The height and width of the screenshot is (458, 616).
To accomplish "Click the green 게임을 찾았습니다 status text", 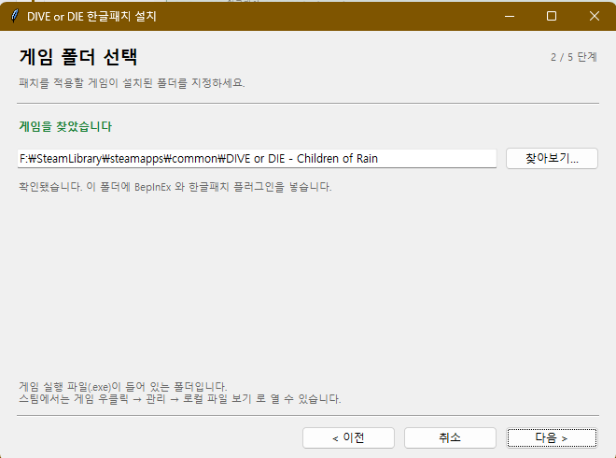I will click(x=65, y=127).
